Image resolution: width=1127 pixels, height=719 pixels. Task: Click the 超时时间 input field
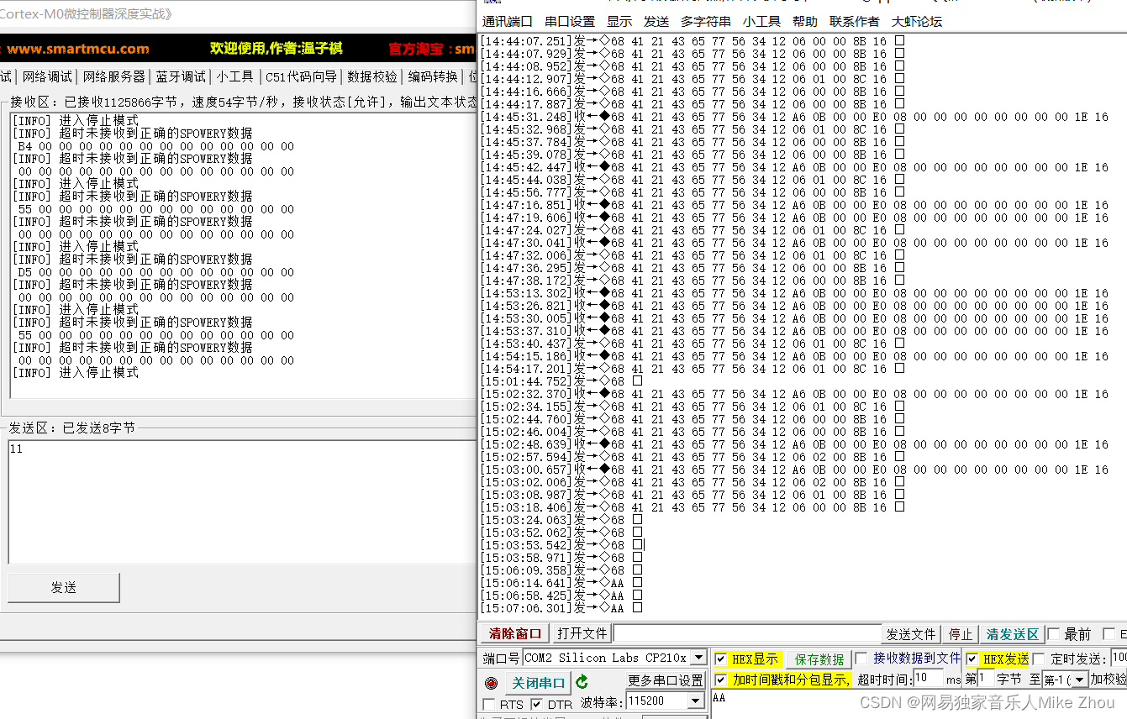click(928, 679)
